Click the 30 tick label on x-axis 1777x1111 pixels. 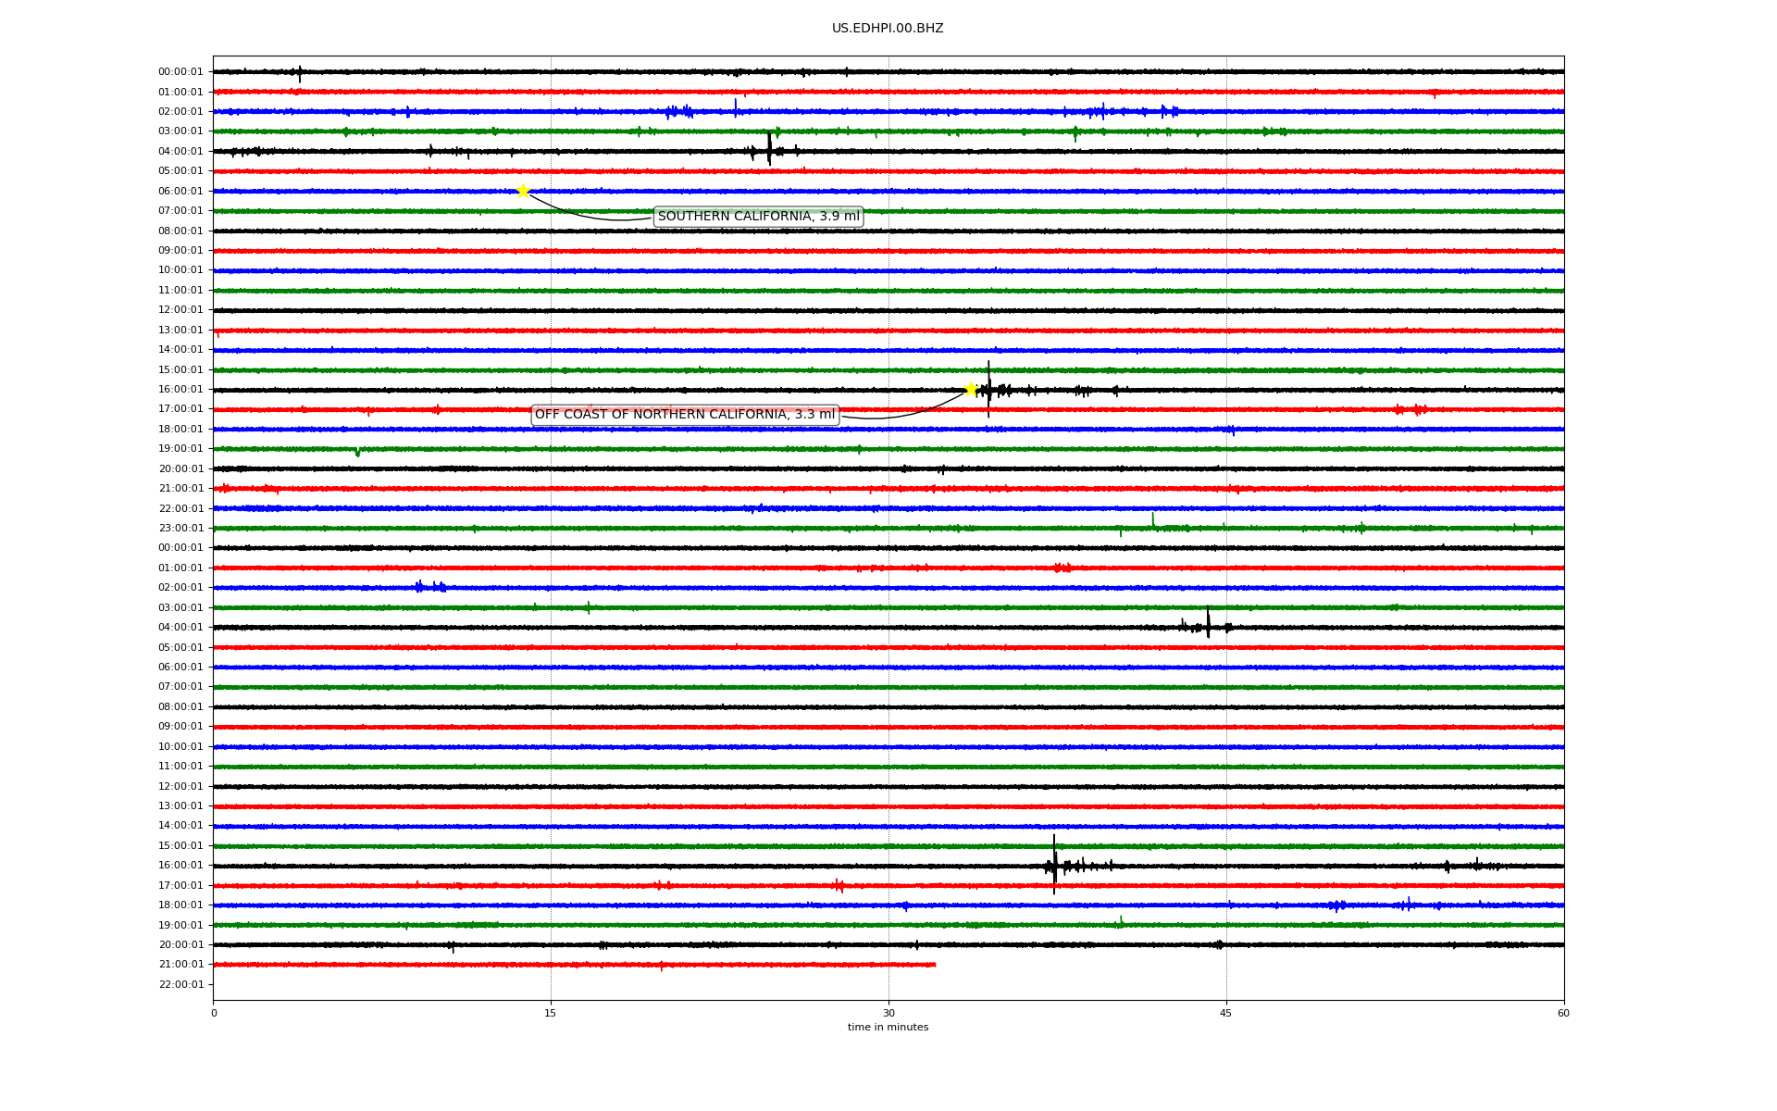tap(888, 1014)
